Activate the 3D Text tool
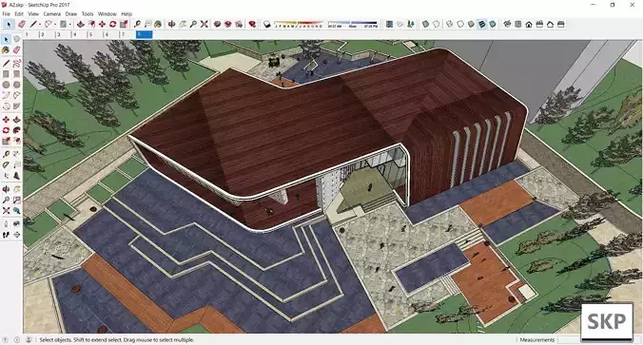This screenshot has height=345, width=643. pos(16,176)
